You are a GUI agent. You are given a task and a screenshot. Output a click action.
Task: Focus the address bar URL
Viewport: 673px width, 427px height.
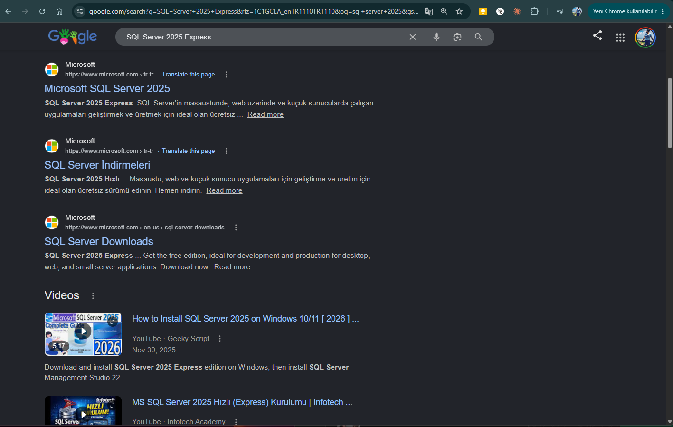tap(254, 11)
